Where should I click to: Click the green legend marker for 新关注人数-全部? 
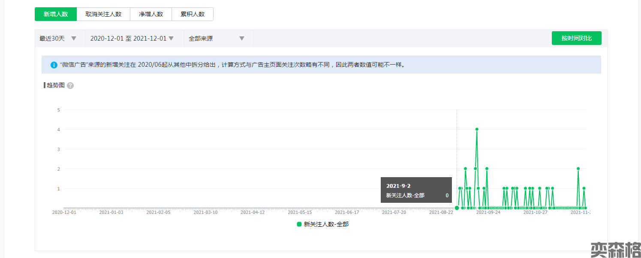point(299,224)
